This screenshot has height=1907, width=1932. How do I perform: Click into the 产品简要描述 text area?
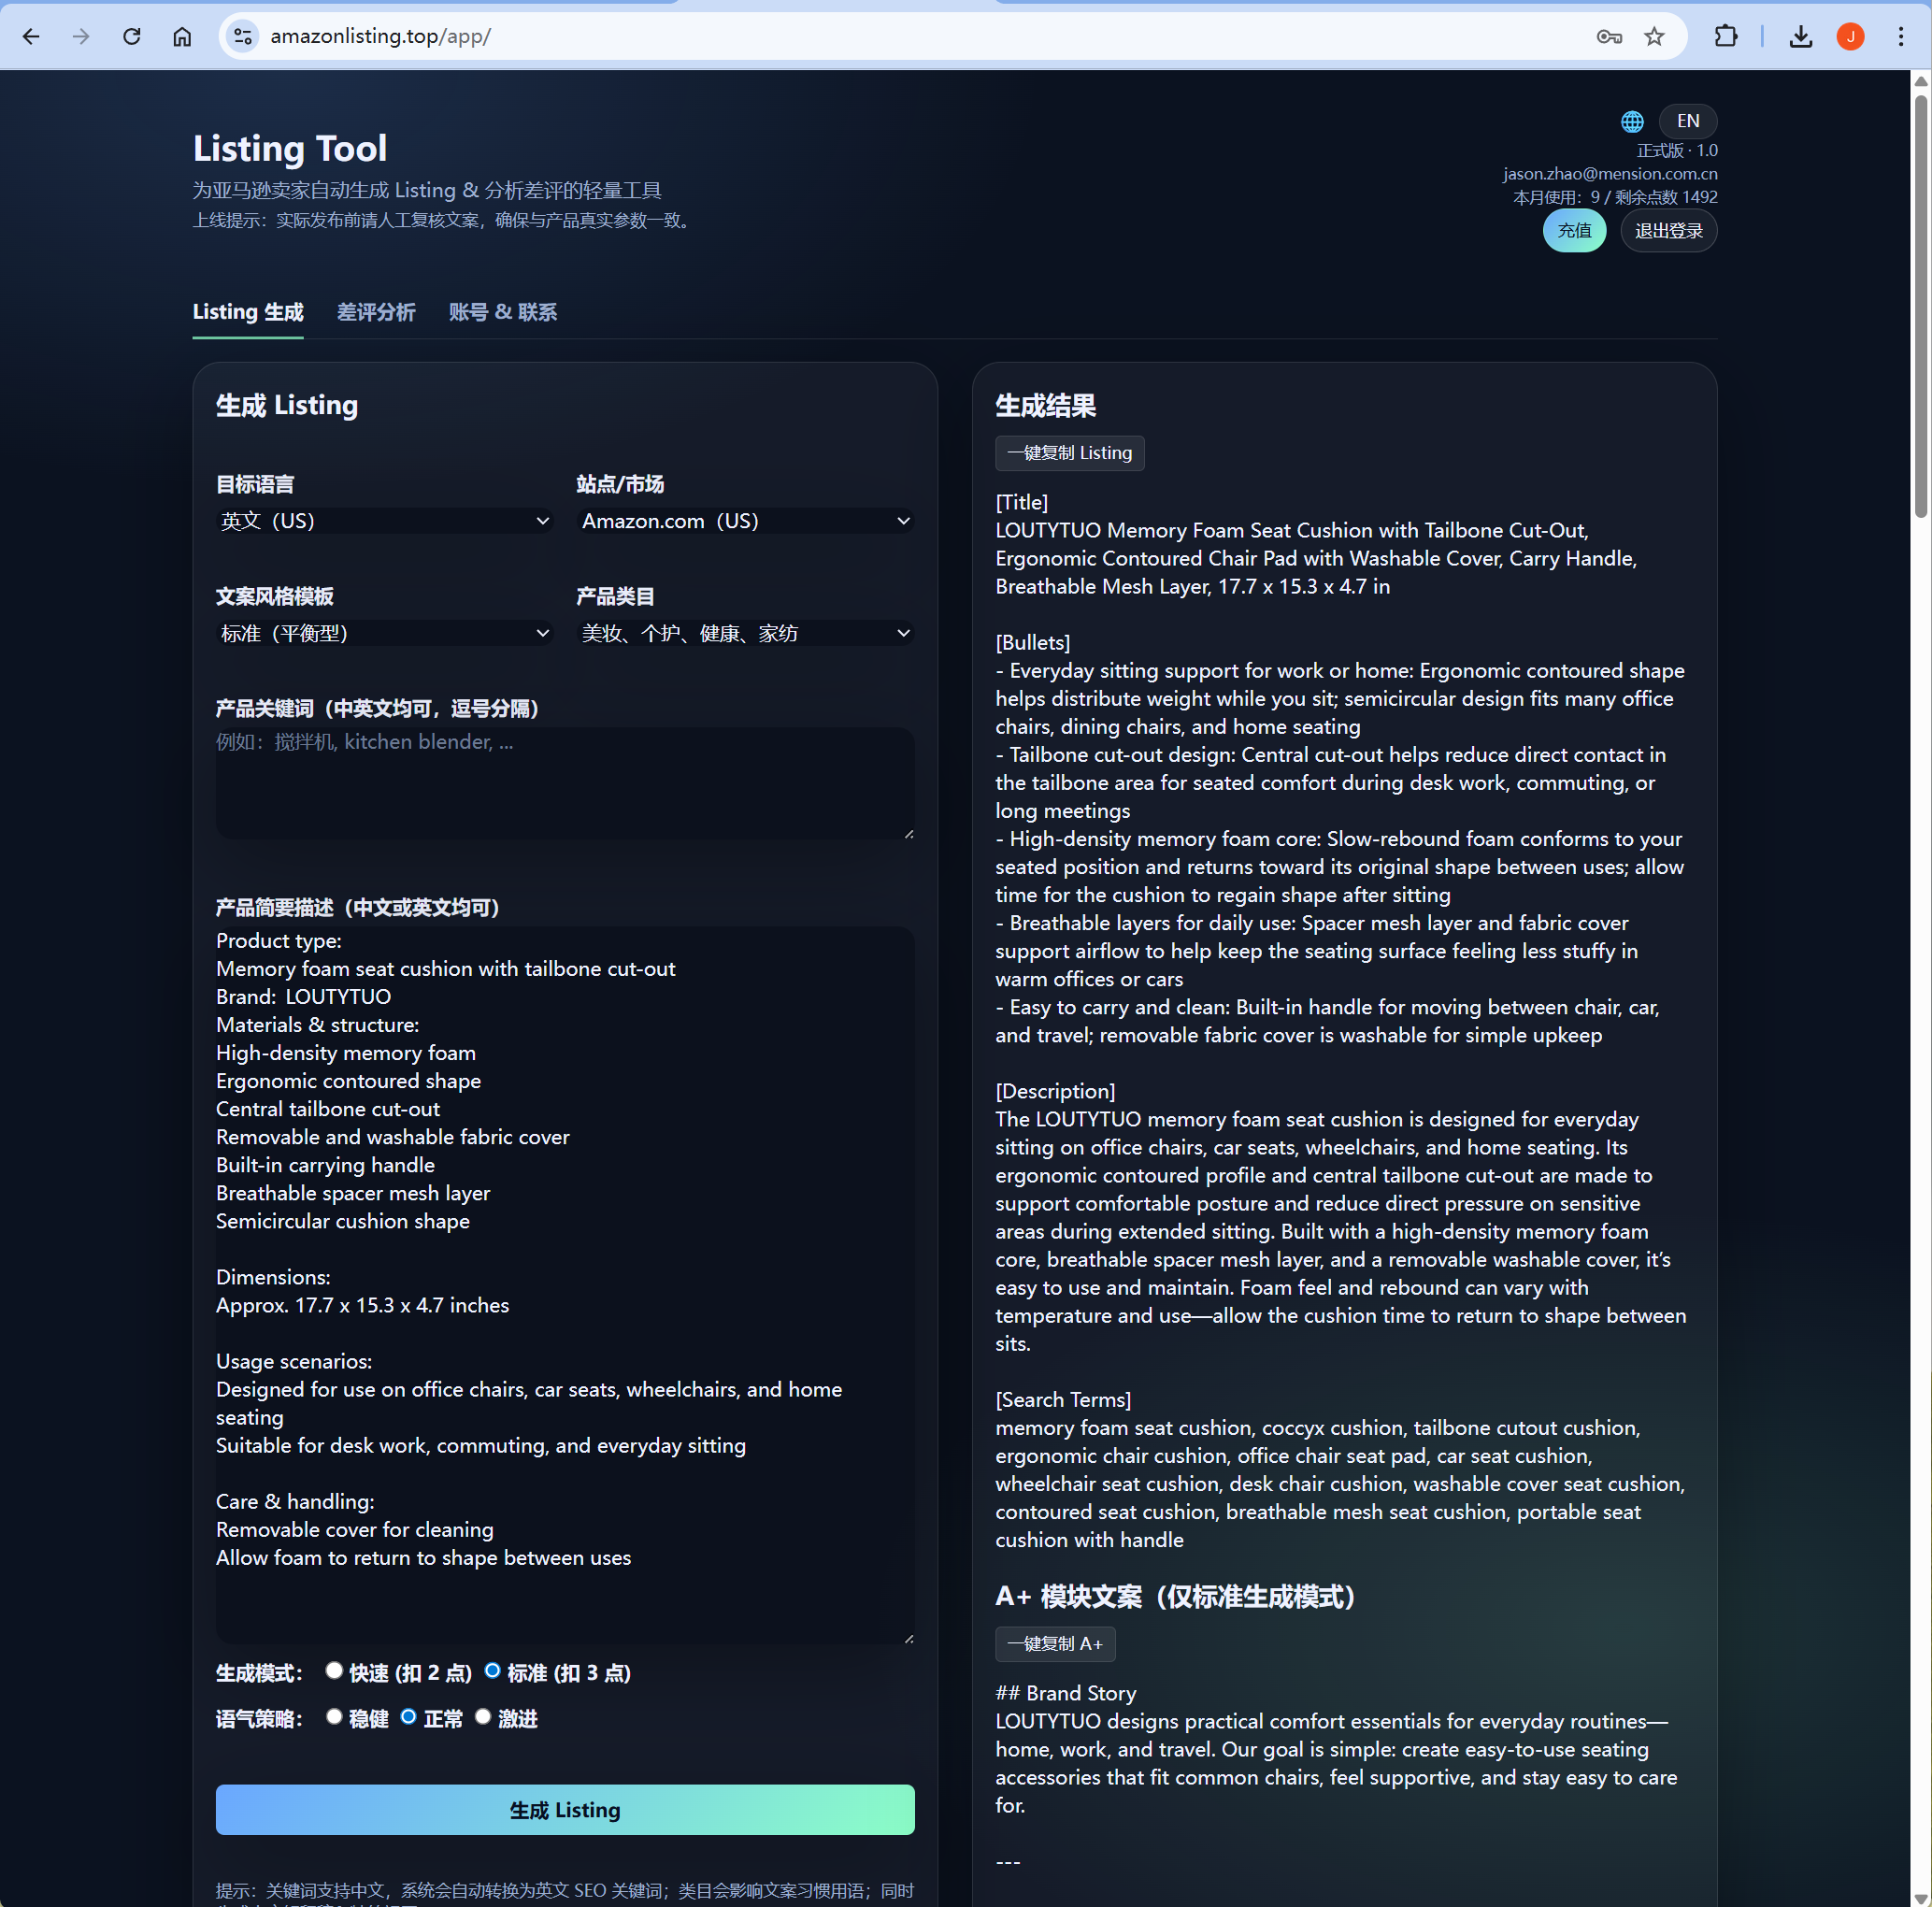pyautogui.click(x=565, y=1284)
